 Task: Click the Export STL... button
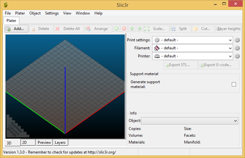click(181, 65)
